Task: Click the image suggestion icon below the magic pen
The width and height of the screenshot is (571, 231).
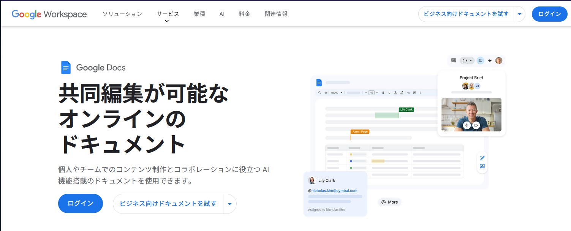Action: coord(482,166)
